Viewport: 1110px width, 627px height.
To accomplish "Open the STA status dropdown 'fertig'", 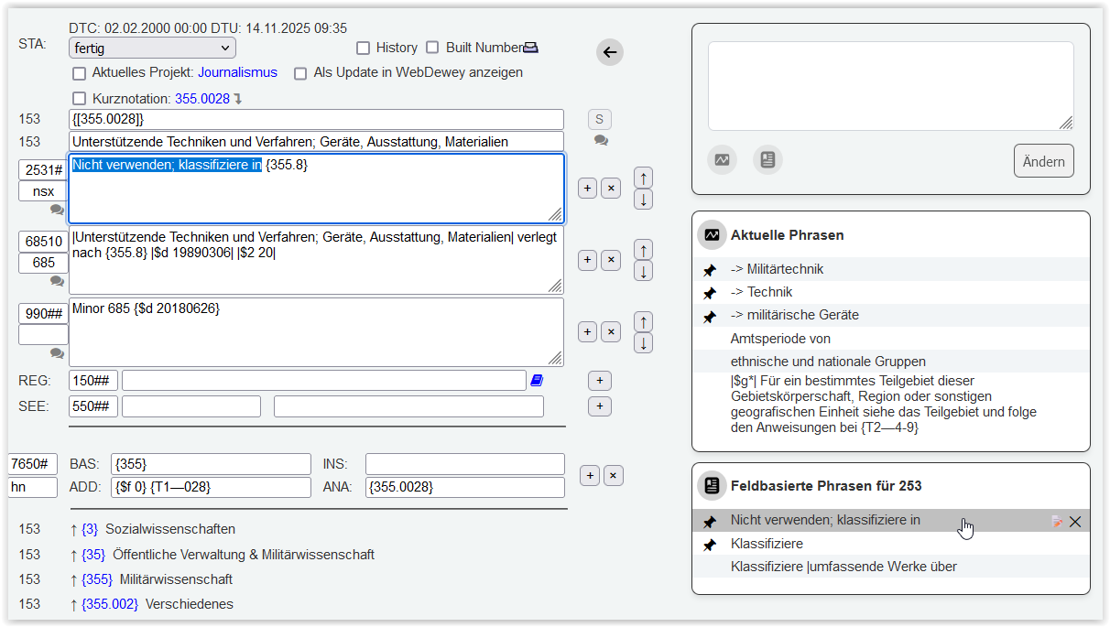I will [152, 48].
